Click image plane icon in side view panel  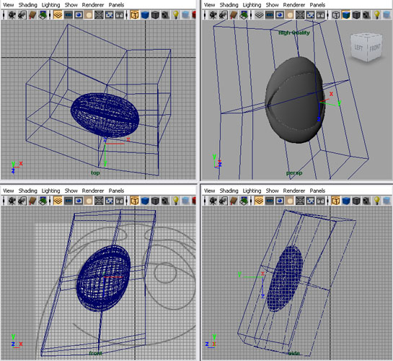[244, 201]
